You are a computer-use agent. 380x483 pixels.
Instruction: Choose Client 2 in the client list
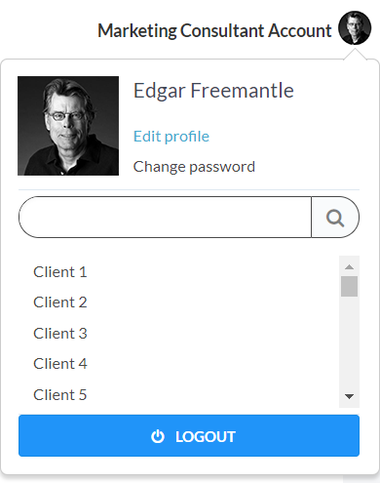click(60, 302)
